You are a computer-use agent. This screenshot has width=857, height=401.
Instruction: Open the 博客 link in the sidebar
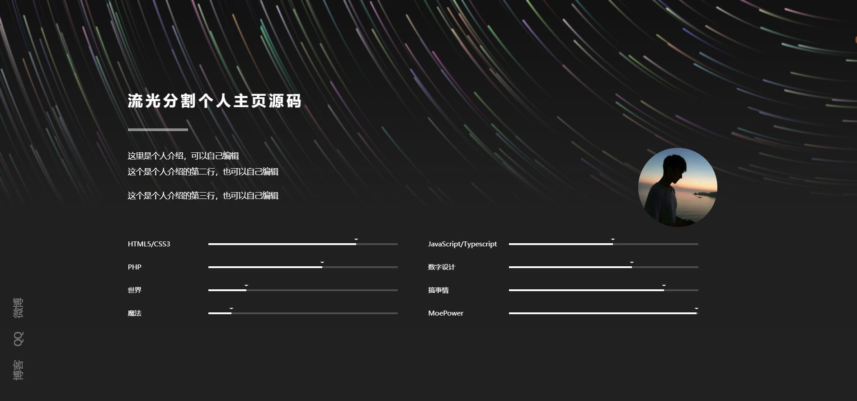(18, 370)
